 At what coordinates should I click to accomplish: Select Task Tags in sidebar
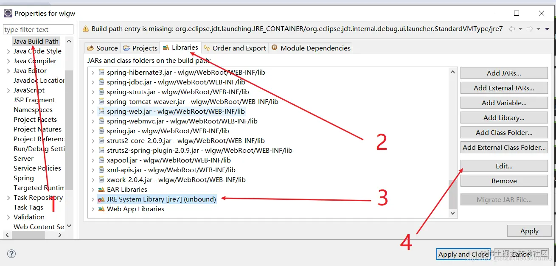click(x=28, y=207)
